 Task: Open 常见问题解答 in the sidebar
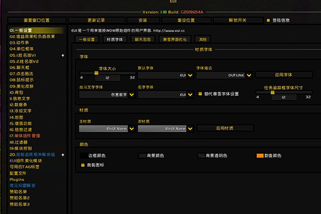coord(23,185)
